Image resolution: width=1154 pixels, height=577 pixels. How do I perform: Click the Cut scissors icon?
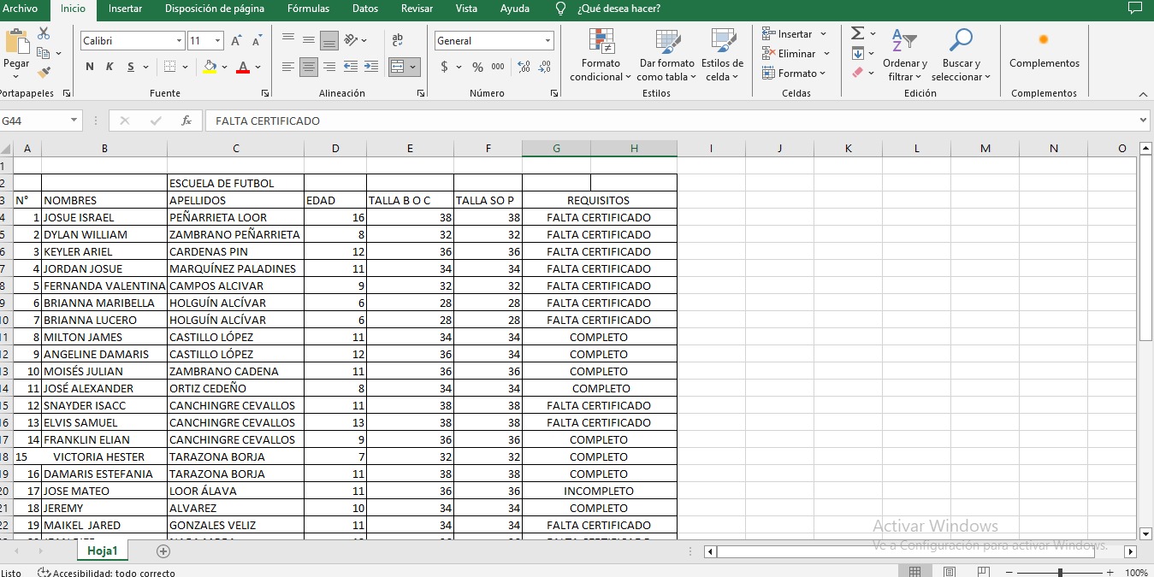(x=44, y=33)
